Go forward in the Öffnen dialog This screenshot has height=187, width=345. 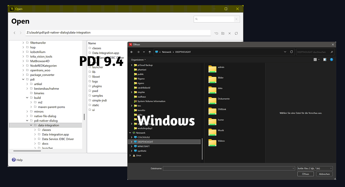click(138, 52)
